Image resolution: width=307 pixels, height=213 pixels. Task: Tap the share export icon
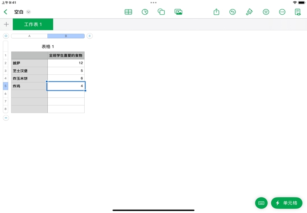[216, 12]
